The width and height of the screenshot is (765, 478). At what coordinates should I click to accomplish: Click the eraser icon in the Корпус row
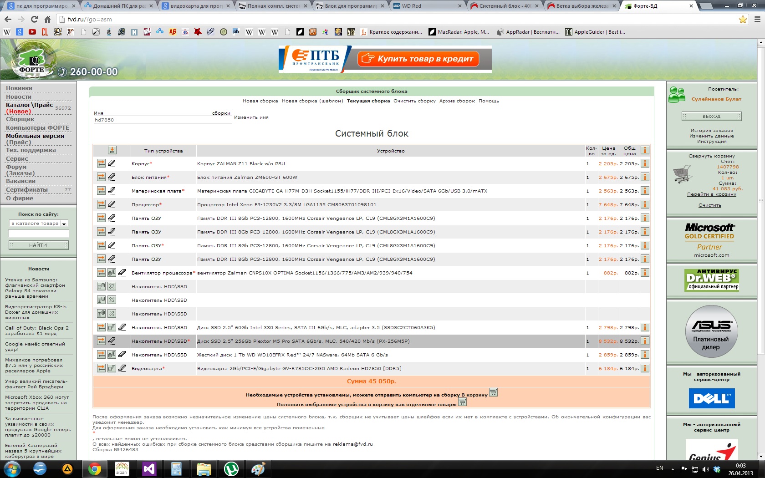click(x=112, y=163)
